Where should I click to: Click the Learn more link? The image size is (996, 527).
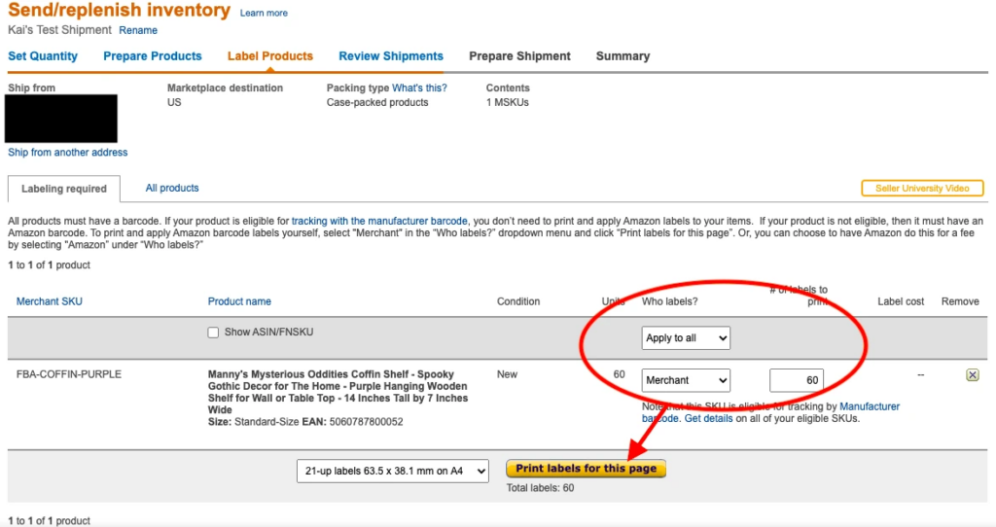[264, 14]
